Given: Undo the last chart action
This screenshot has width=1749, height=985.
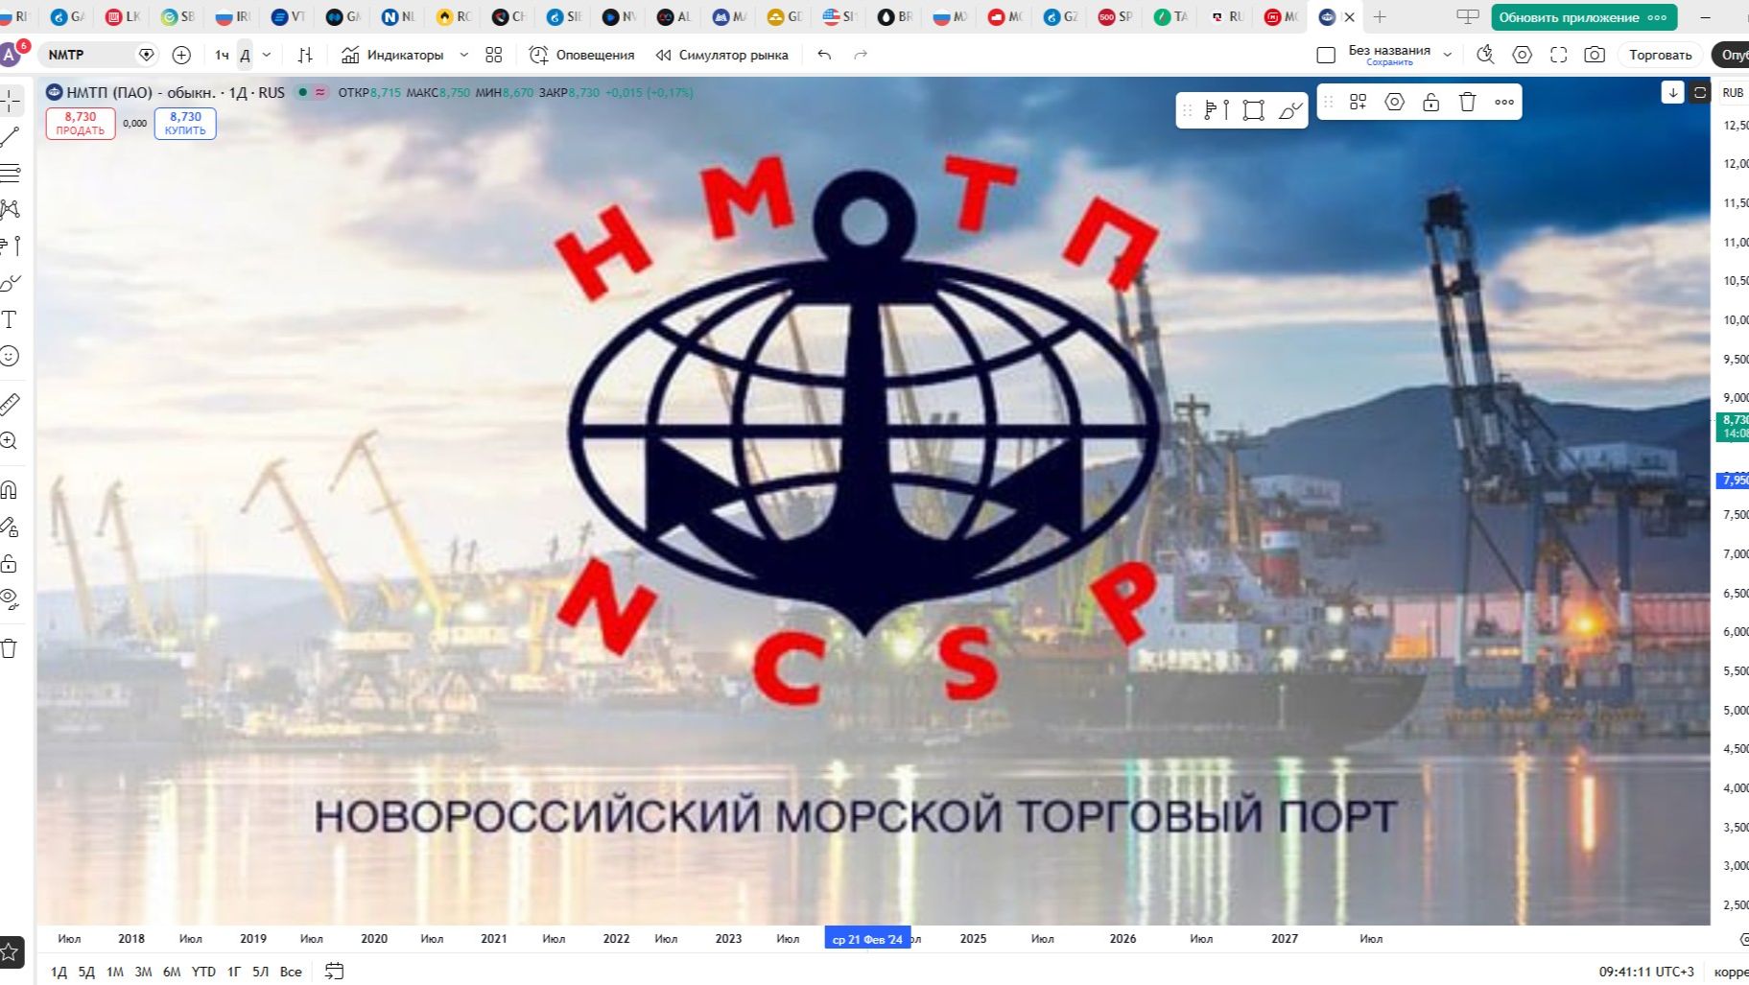Looking at the screenshot, I should [x=824, y=55].
